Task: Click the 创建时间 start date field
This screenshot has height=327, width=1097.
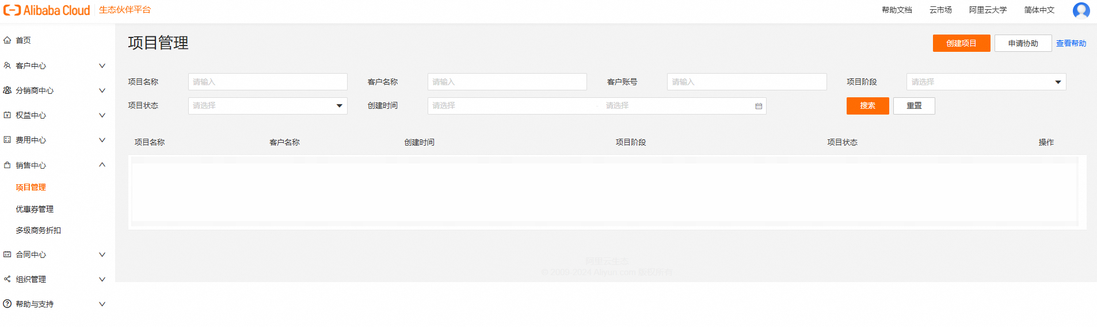Action: pos(512,106)
